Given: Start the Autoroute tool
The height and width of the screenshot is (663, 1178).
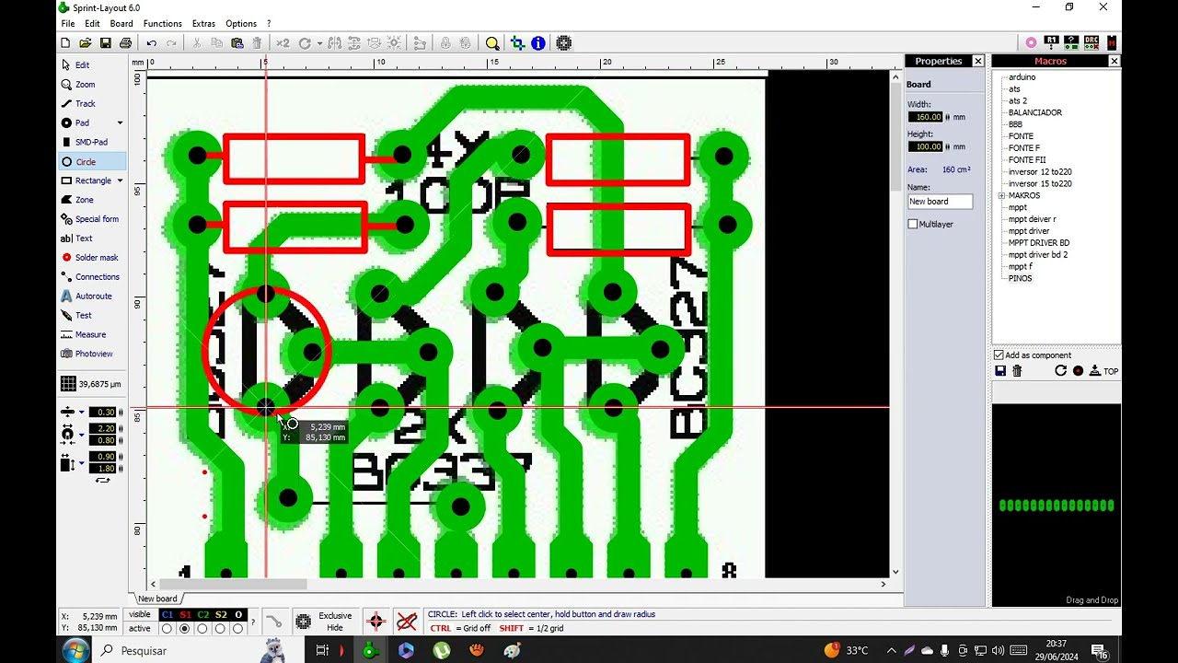Looking at the screenshot, I should point(91,296).
